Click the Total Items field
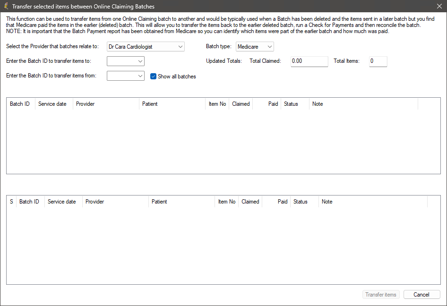The image size is (447, 306). point(378,61)
